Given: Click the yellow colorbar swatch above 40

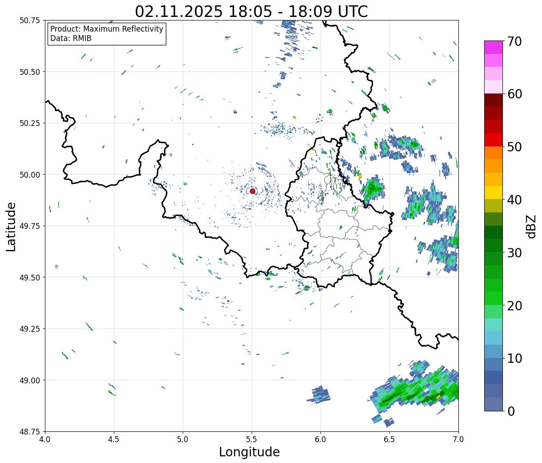Looking at the screenshot, I should click(494, 192).
